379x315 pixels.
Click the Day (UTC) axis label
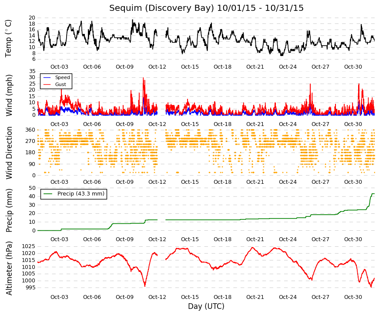coord(206,306)
